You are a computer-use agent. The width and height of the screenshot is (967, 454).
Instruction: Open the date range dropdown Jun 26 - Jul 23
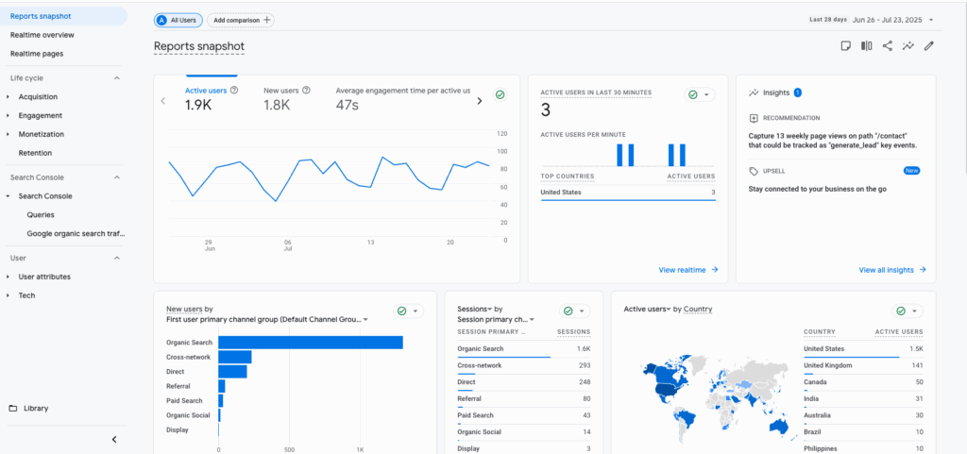(892, 19)
